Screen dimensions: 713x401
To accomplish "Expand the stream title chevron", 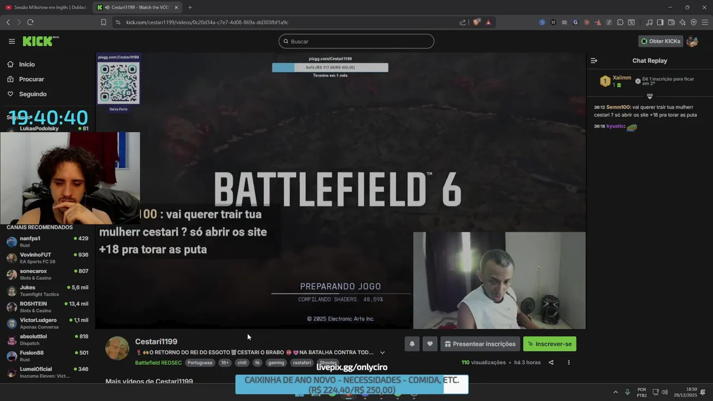I will (382, 353).
